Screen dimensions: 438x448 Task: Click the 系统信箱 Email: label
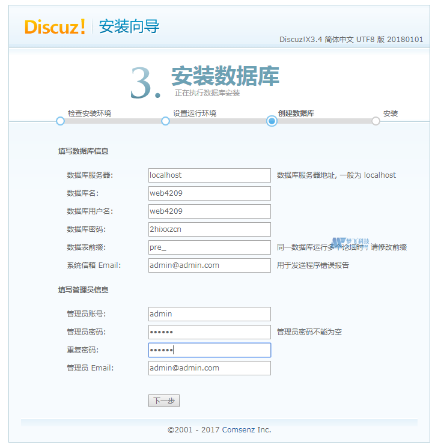click(94, 265)
